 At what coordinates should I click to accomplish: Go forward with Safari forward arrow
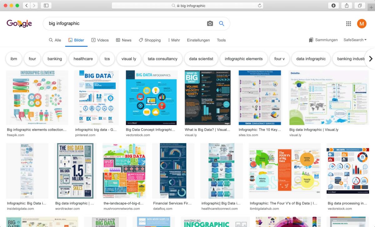[34, 6]
